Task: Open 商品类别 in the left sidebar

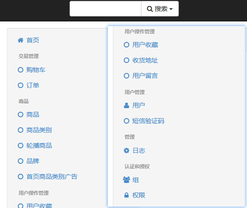Action: click(x=39, y=130)
